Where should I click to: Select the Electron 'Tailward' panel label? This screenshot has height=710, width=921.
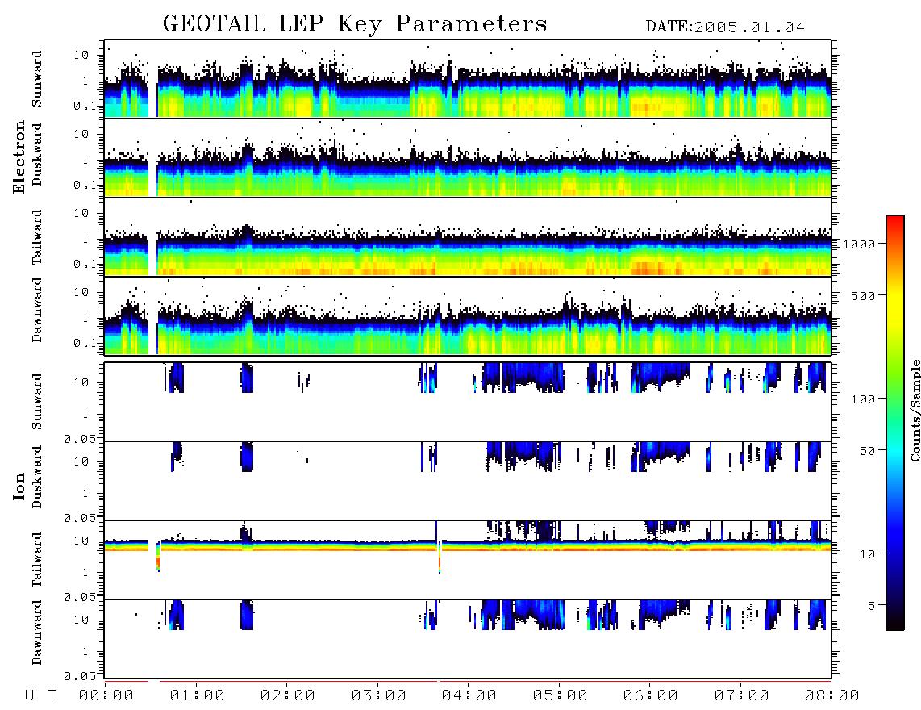[x=37, y=237]
